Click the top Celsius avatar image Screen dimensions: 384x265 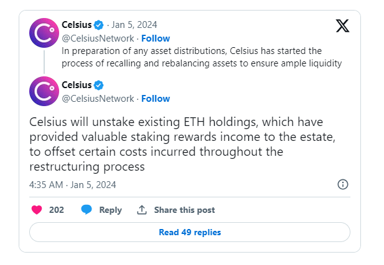pyautogui.click(x=44, y=33)
